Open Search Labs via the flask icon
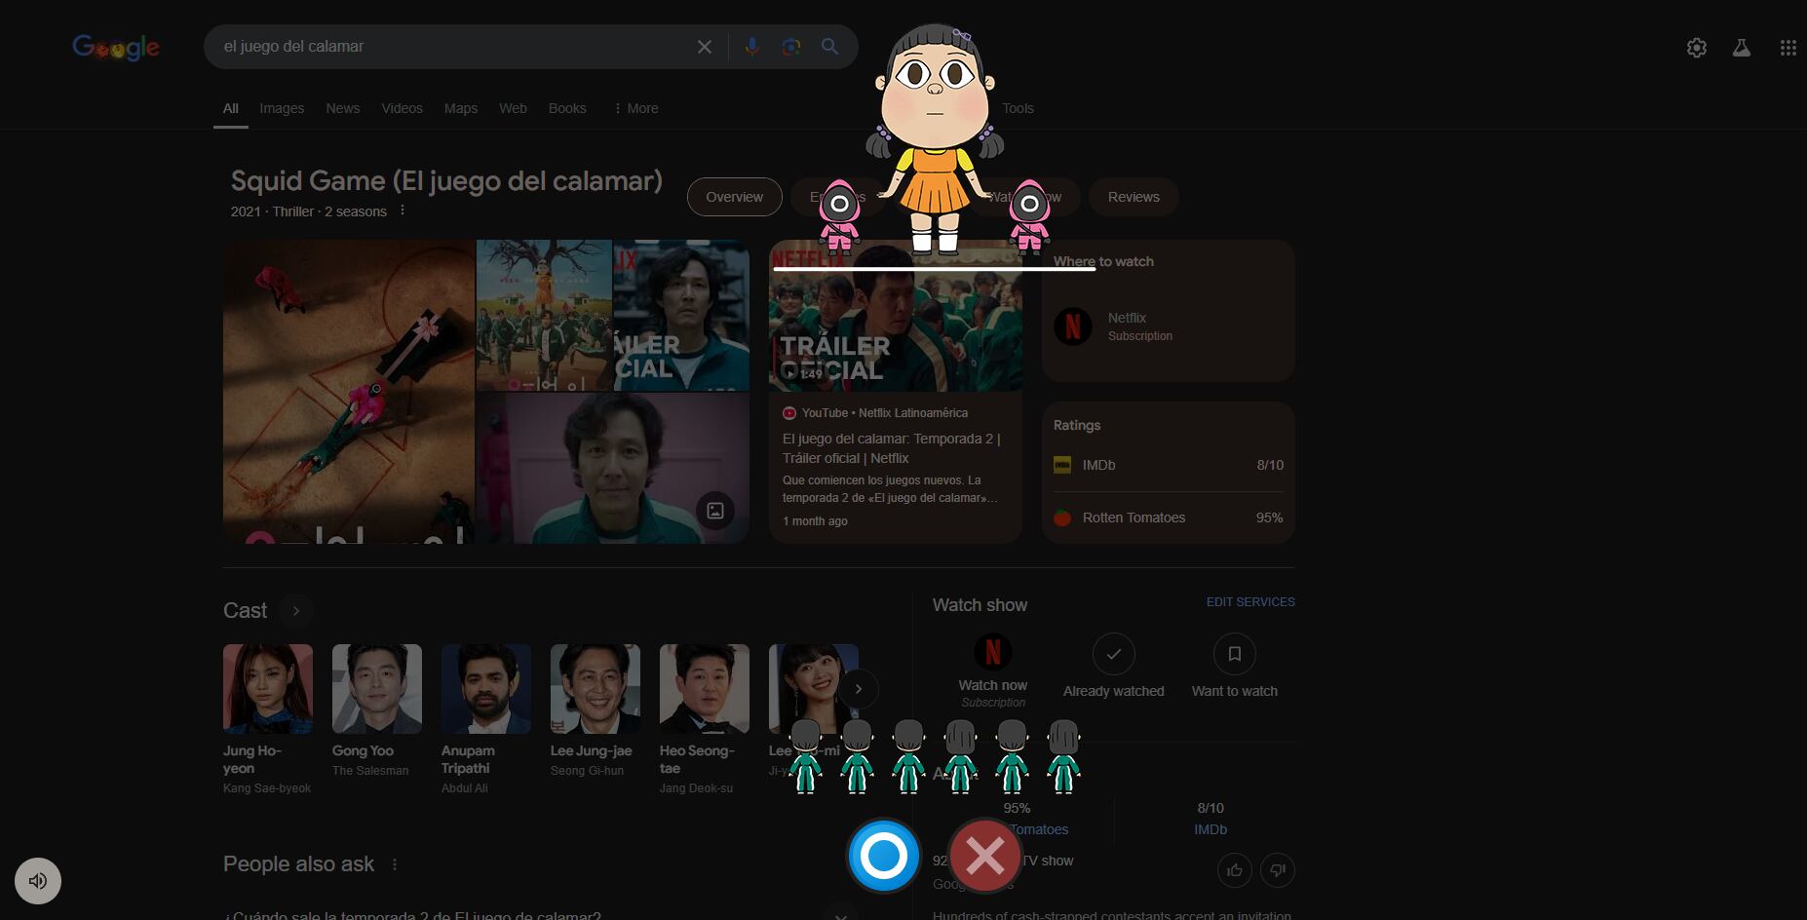The image size is (1807, 920). (x=1743, y=47)
